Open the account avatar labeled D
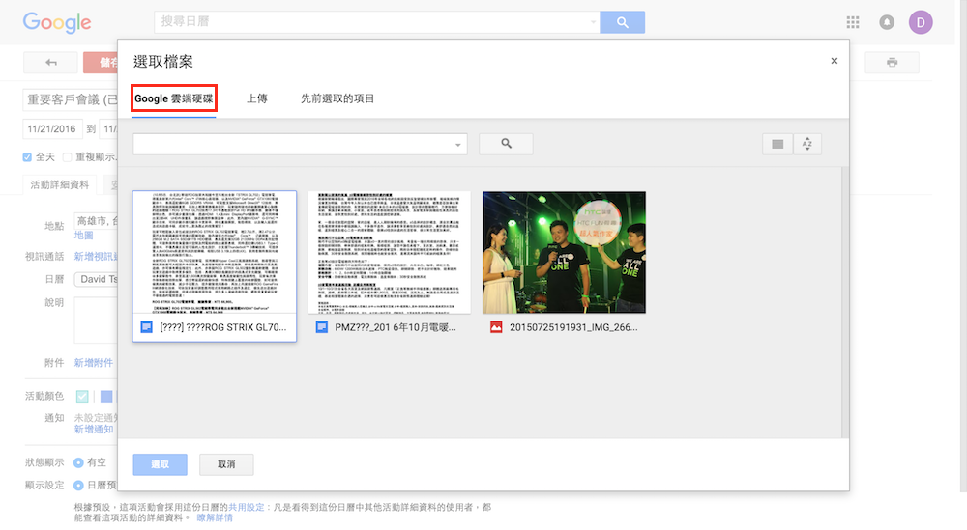 [921, 23]
